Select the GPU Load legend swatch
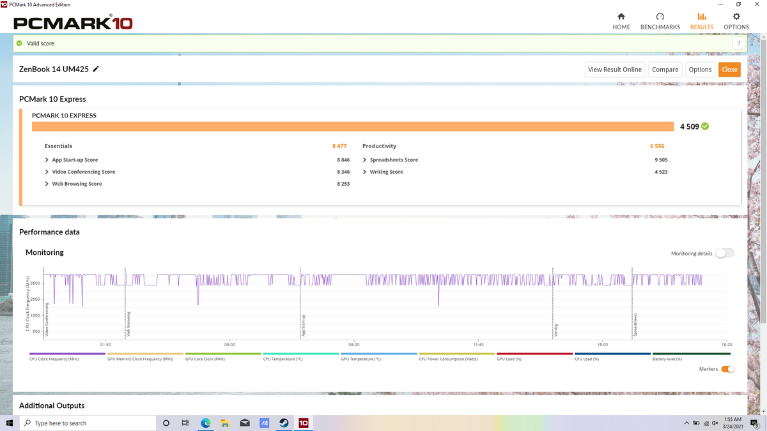Screen dimensions: 767x431 tap(535, 354)
